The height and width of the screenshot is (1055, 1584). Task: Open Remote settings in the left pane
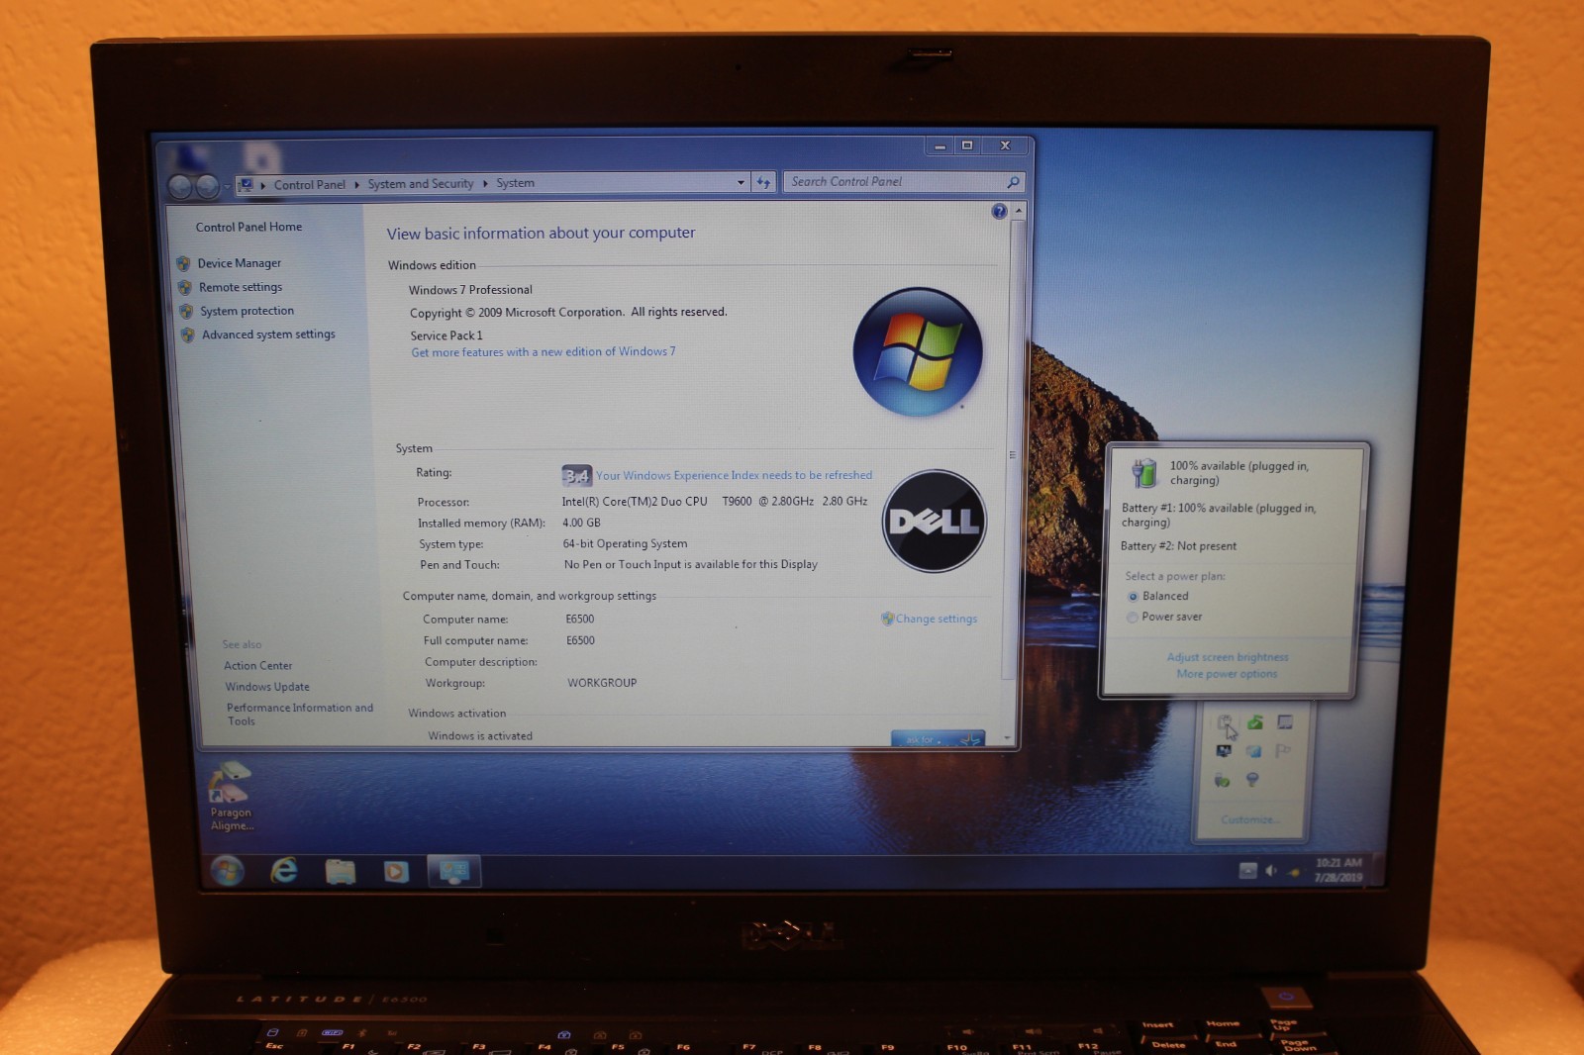pyautogui.click(x=241, y=287)
